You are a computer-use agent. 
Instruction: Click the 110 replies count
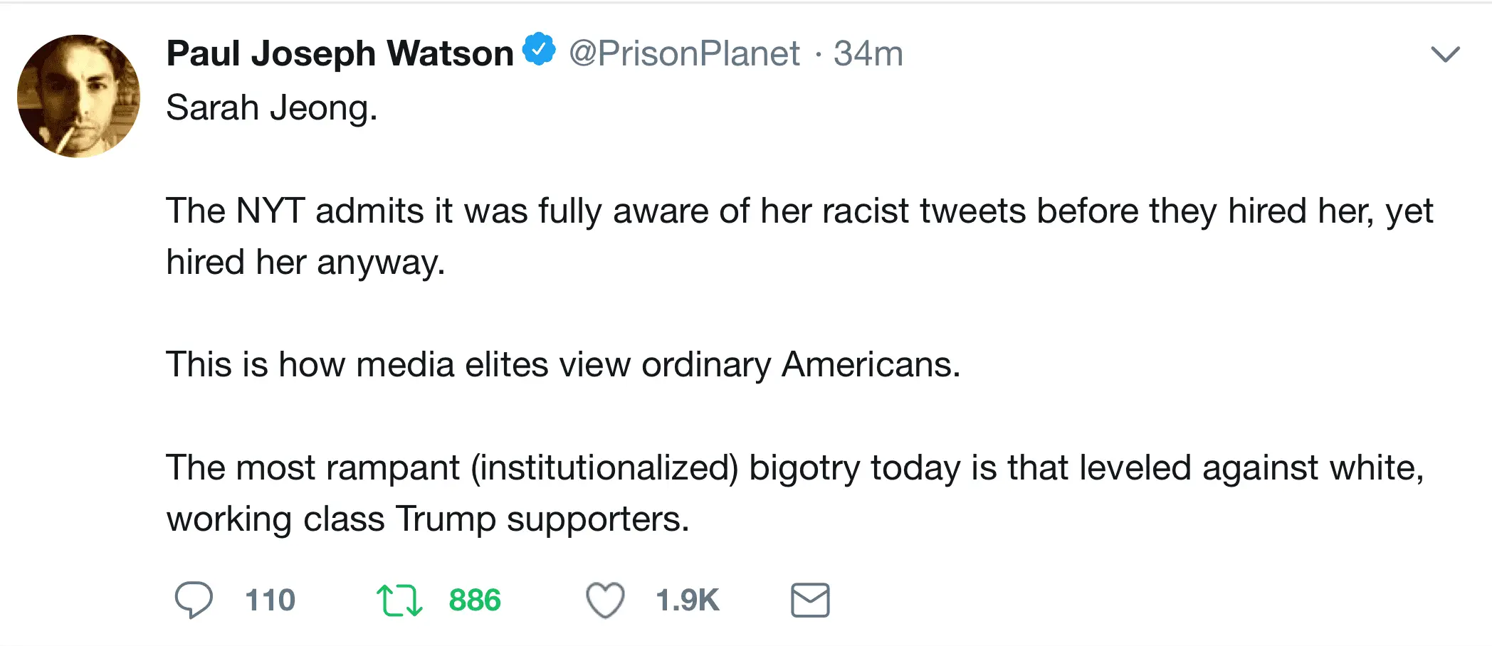[x=270, y=600]
